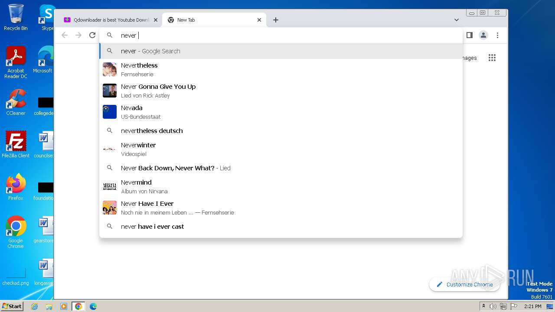Reload the page in Chrome

(x=92, y=35)
